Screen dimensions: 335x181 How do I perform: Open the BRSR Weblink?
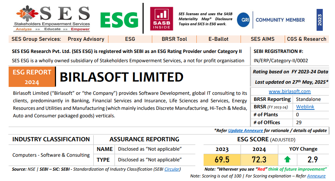[x=305, y=107]
